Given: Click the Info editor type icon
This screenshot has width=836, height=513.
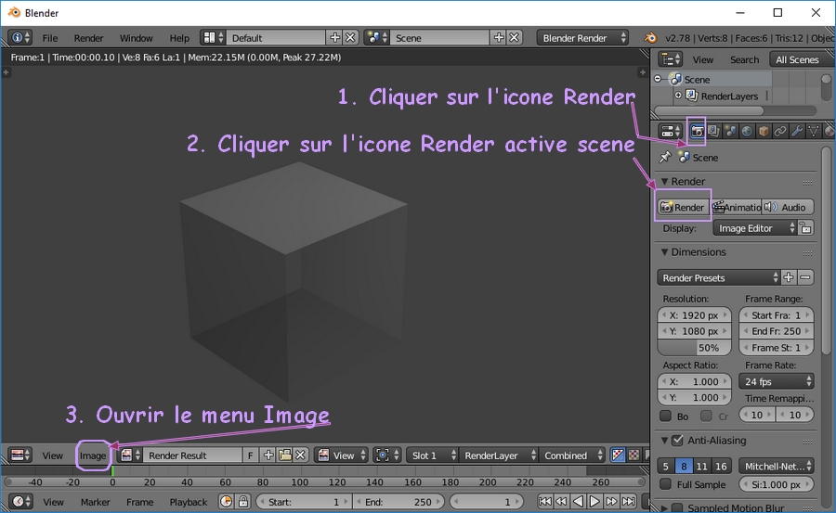Looking at the screenshot, I should click(x=20, y=38).
